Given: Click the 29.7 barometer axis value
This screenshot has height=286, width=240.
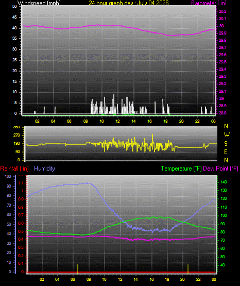Looking at the screenshot, I should tap(222, 47).
